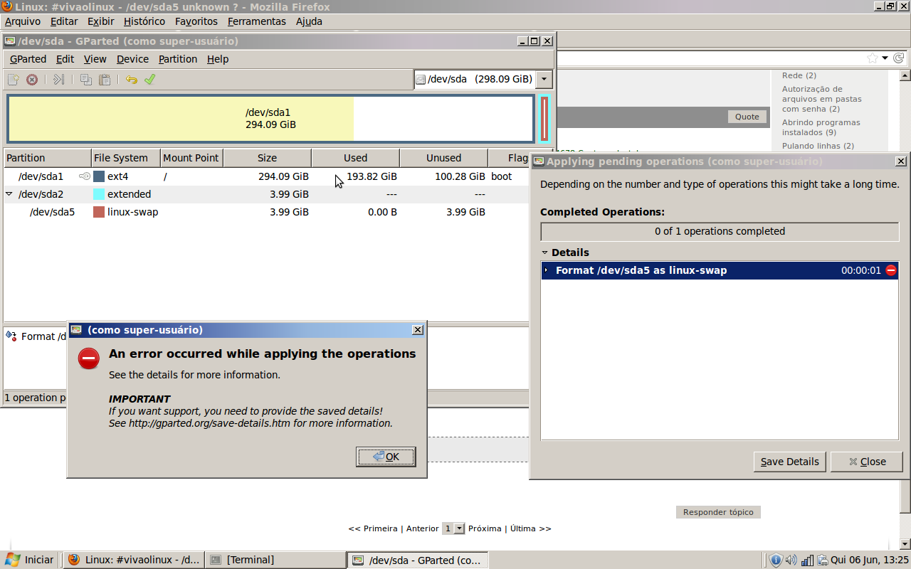Undo last operation with yellow arrow icon
The width and height of the screenshot is (911, 569).
(x=131, y=80)
